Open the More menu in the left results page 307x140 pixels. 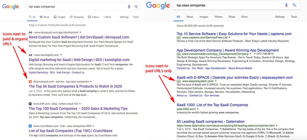point(107,17)
